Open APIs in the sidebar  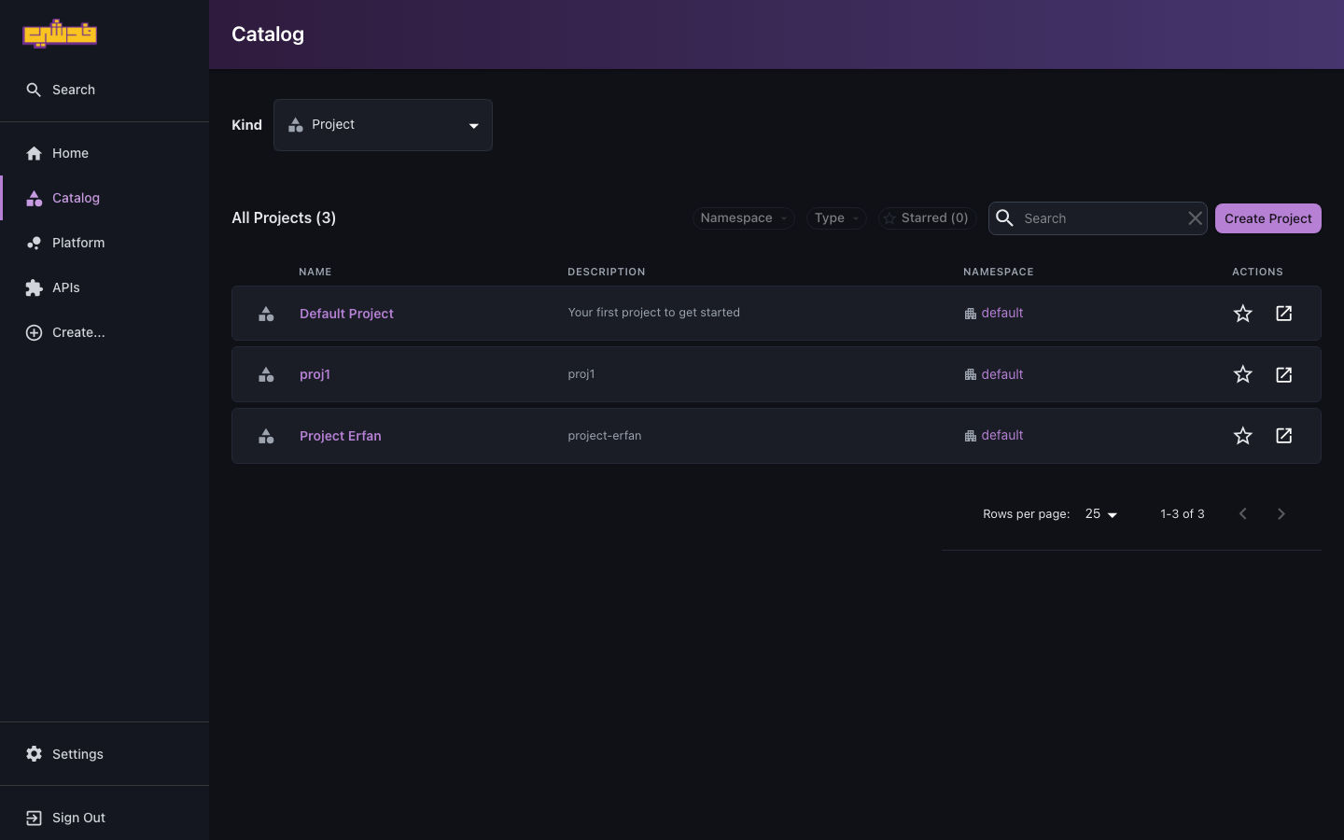point(105,287)
